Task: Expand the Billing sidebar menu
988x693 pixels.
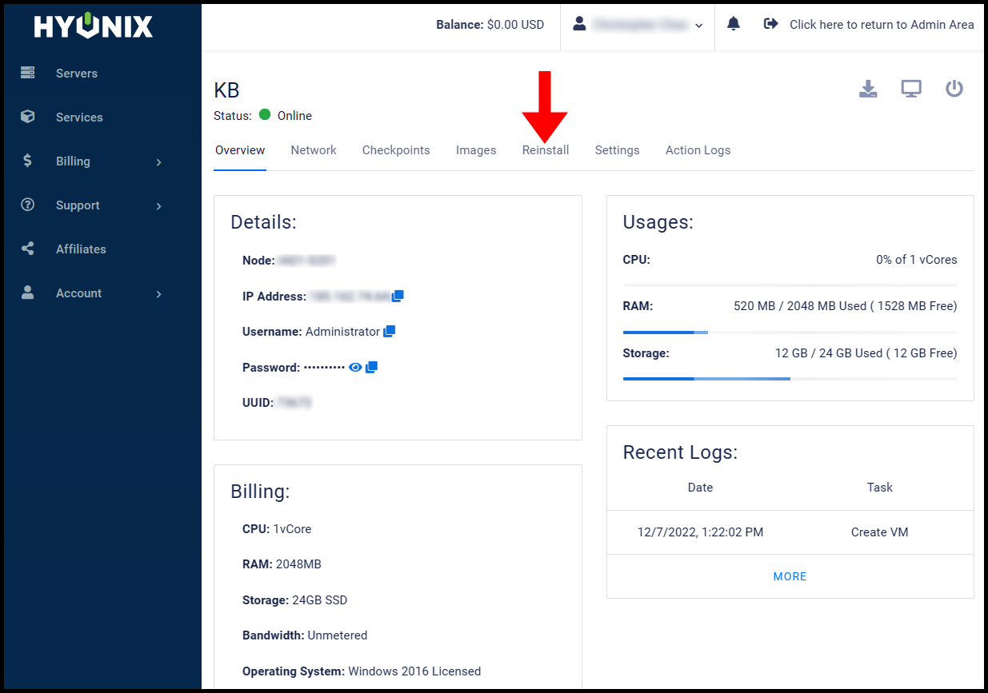Action: click(x=73, y=161)
